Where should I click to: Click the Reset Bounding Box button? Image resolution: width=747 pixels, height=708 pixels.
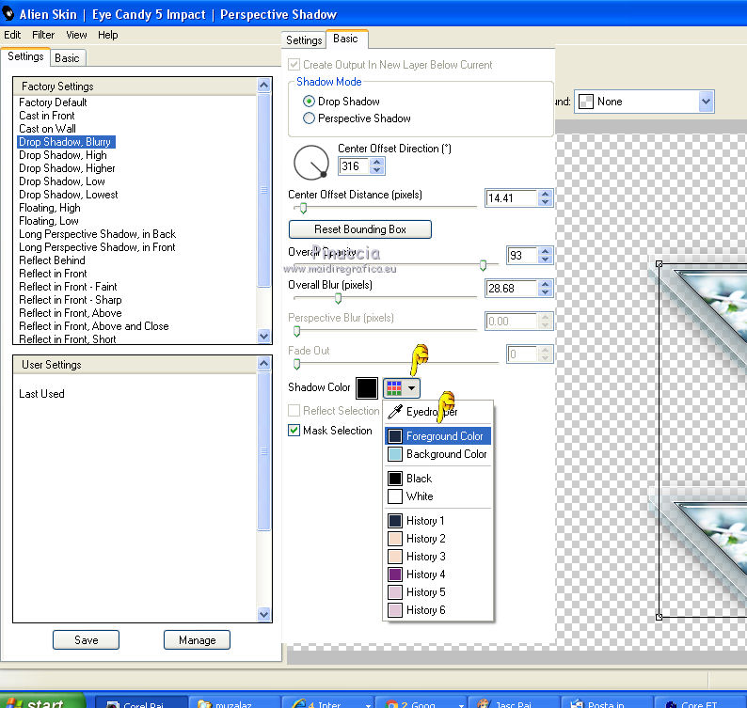360,229
